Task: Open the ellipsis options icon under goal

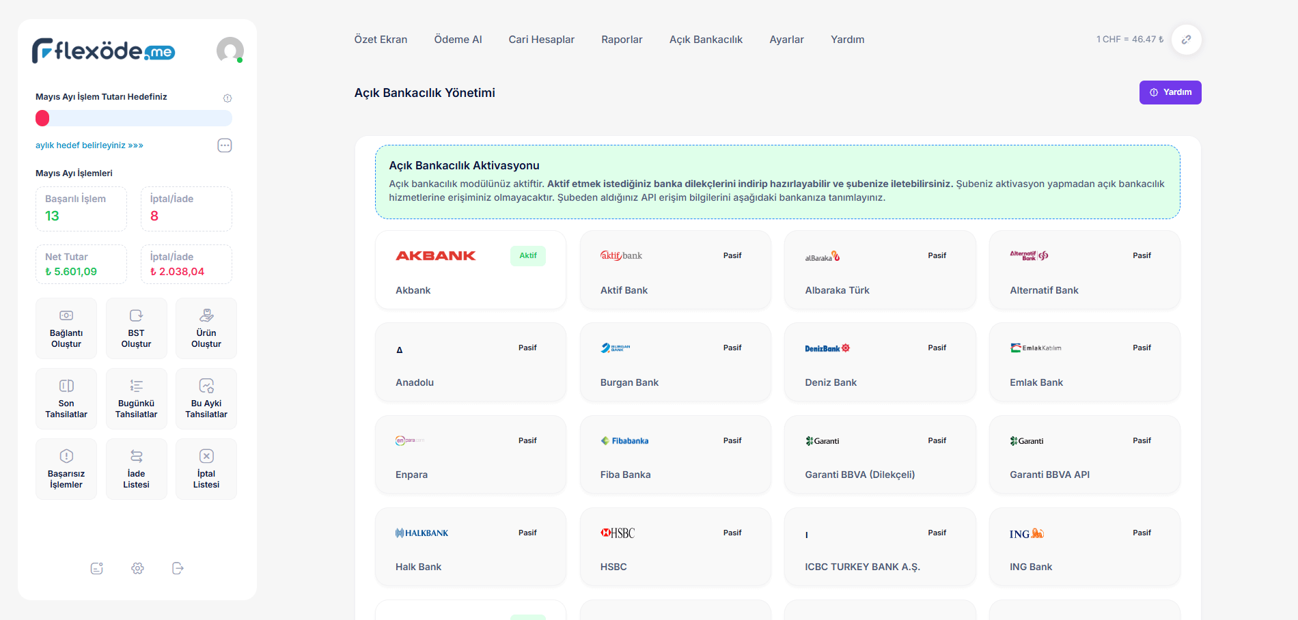Action: (225, 145)
